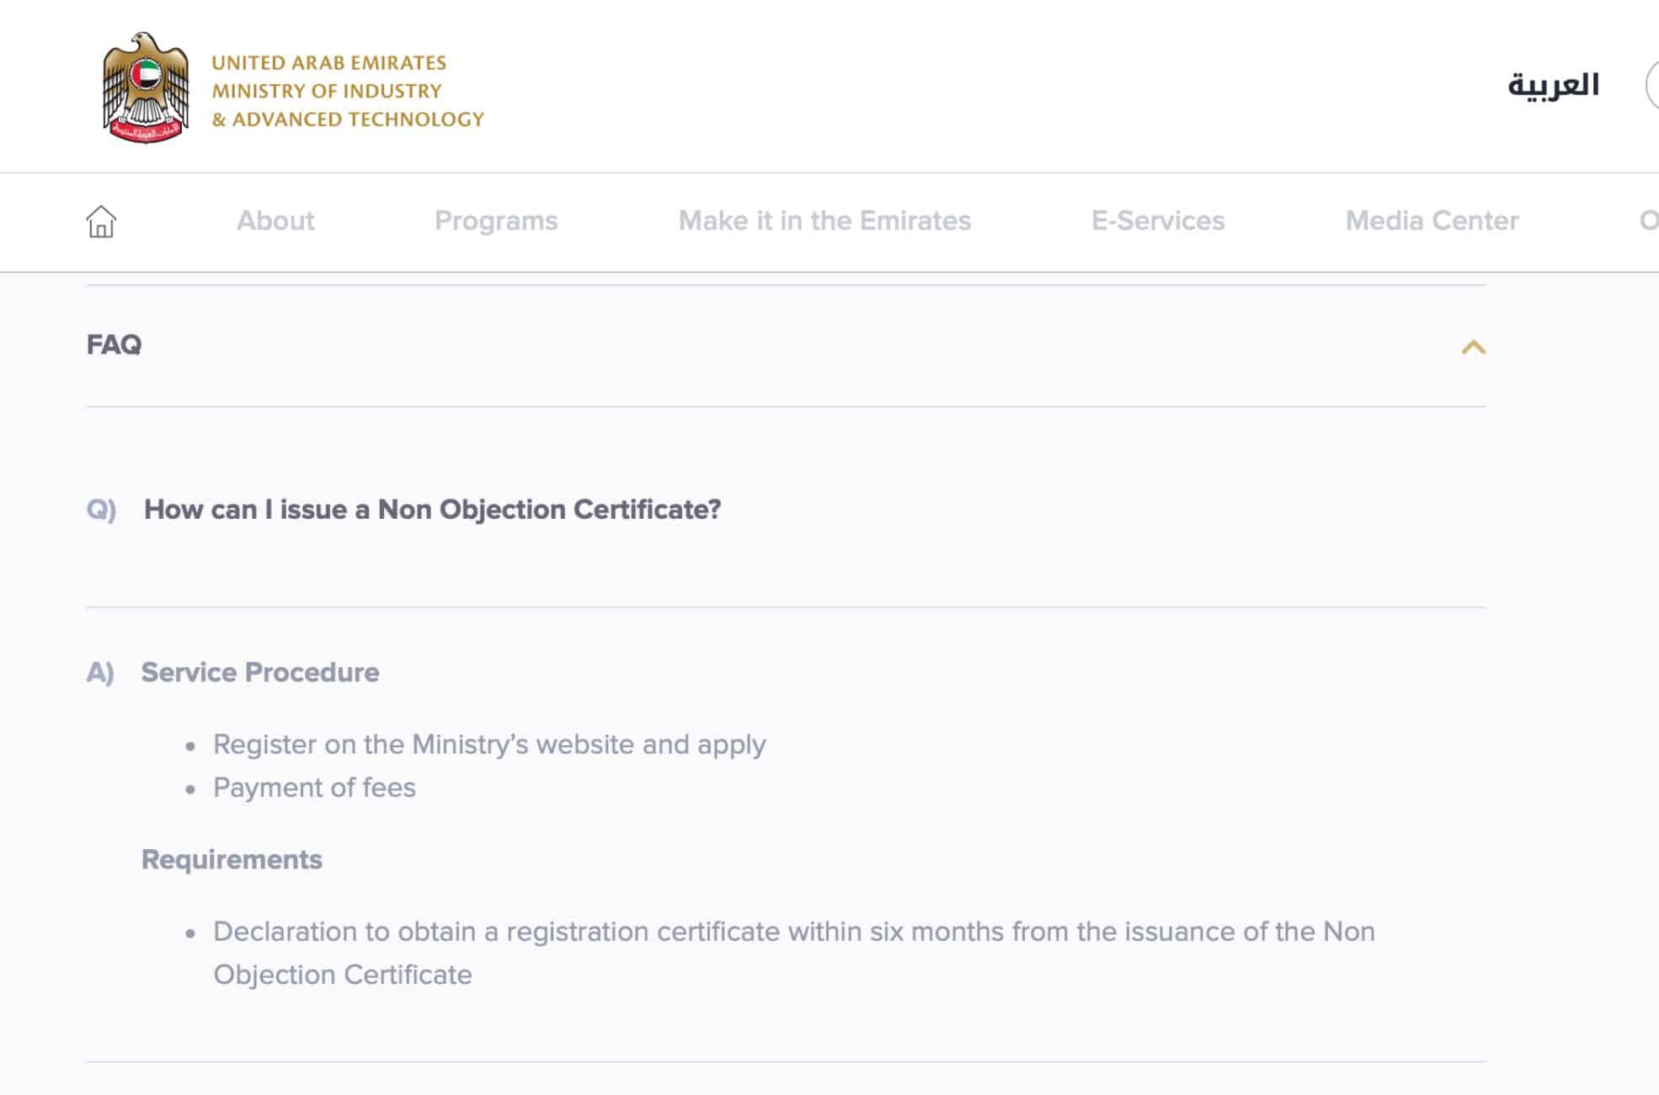Click the Home icon in the navigation bar
The image size is (1659, 1095).
(x=99, y=222)
